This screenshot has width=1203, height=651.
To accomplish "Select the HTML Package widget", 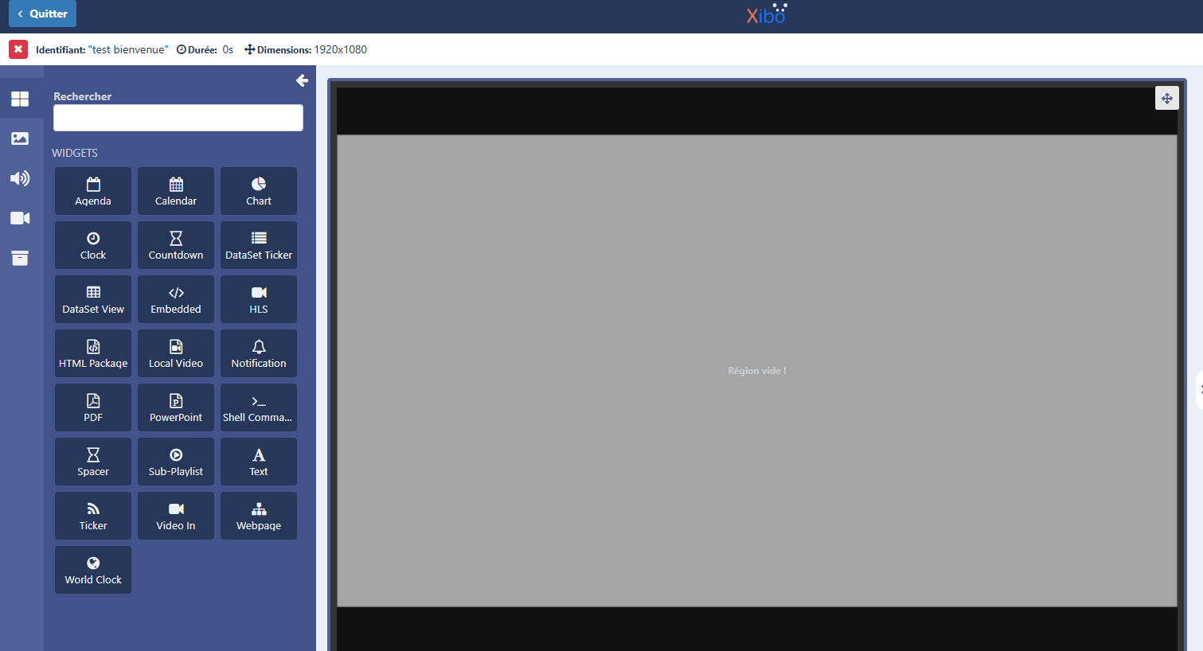I will [x=93, y=353].
